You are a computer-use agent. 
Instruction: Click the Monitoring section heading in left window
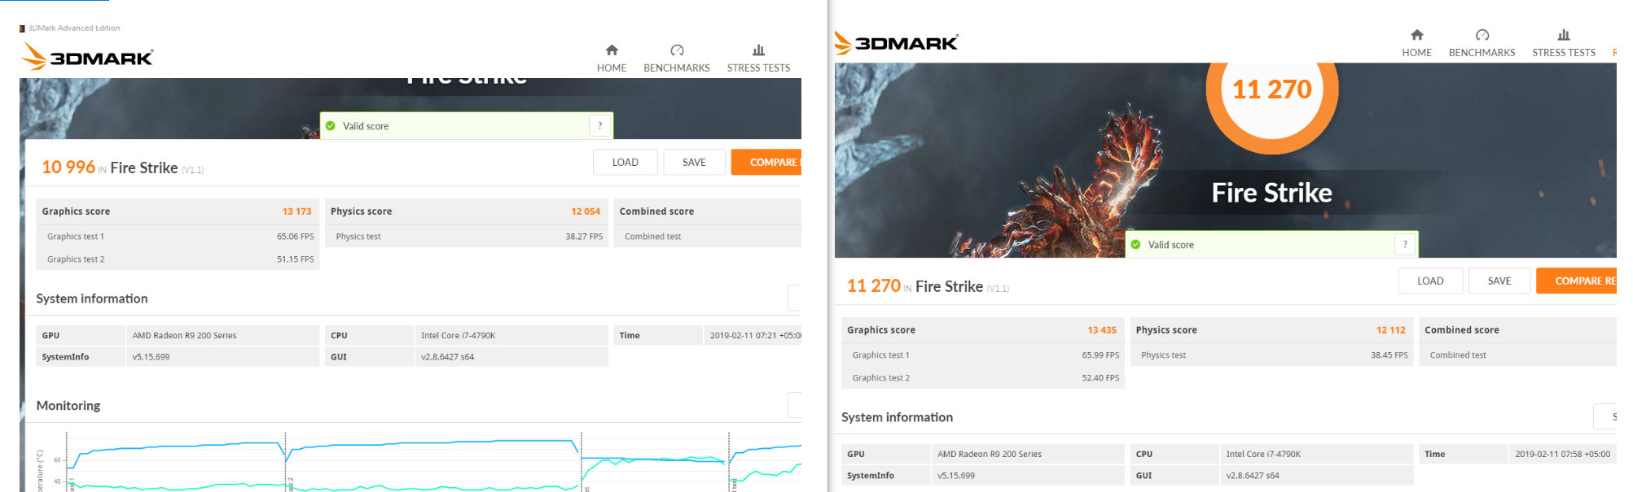tap(68, 406)
